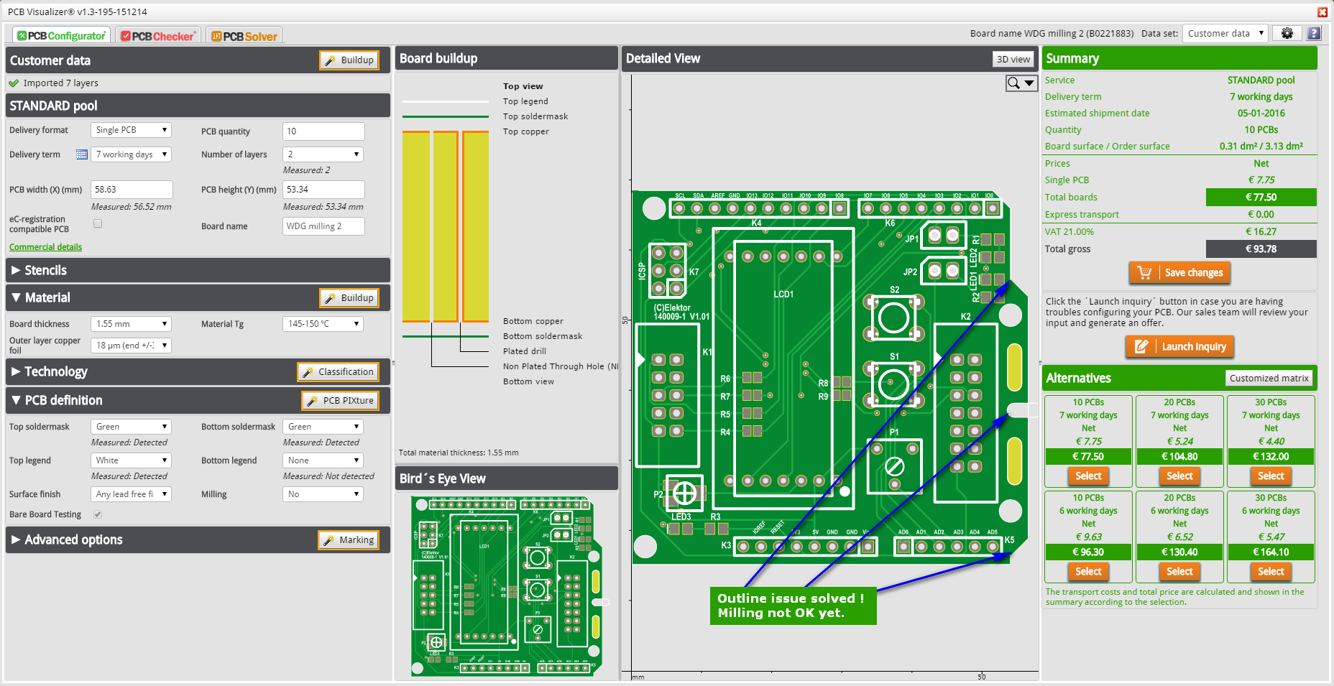The width and height of the screenshot is (1334, 686).
Task: Close the PCB Visualizer window
Action: tap(1322, 11)
